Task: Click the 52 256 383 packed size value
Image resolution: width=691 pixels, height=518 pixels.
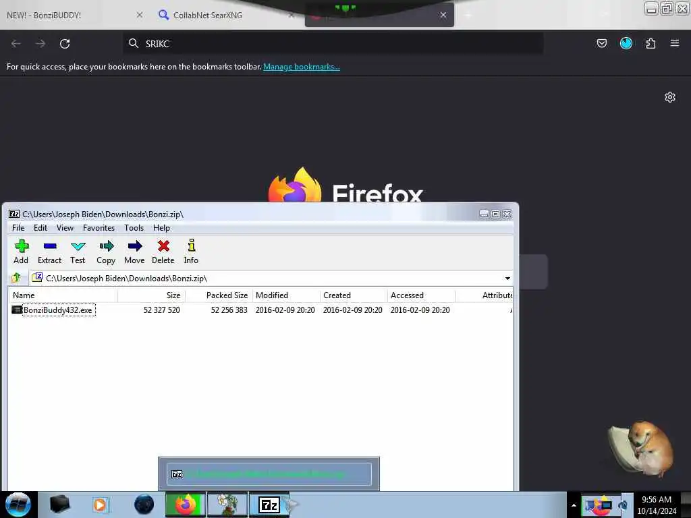Action: coord(229,310)
